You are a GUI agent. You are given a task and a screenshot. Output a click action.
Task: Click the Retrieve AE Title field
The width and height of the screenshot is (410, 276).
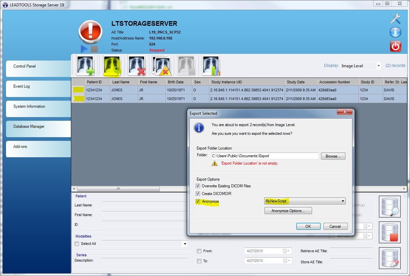351,251
